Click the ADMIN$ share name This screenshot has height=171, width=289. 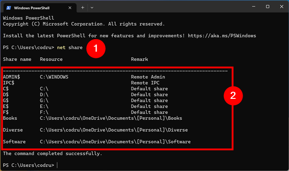click(12, 77)
